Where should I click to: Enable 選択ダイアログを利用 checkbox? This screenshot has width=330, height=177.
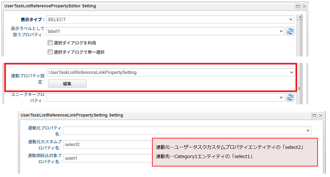[x=50, y=43]
